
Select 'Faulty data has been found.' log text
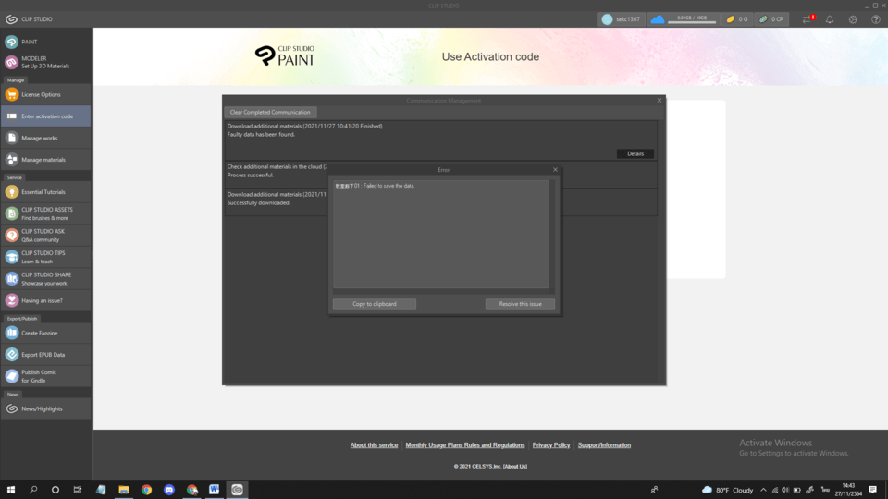tap(261, 135)
